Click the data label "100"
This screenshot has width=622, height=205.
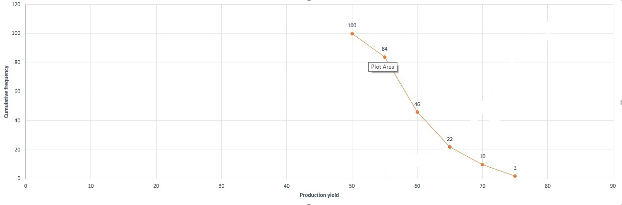tap(352, 25)
